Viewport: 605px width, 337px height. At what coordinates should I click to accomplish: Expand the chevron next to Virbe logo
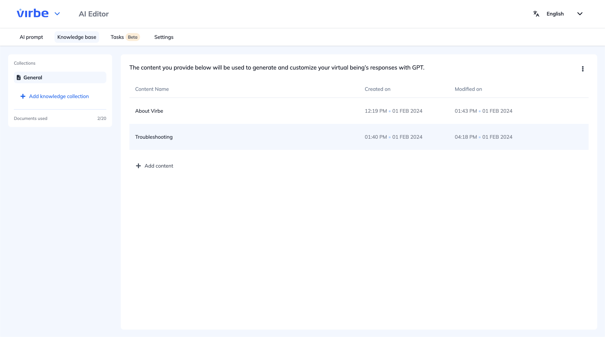(x=57, y=14)
